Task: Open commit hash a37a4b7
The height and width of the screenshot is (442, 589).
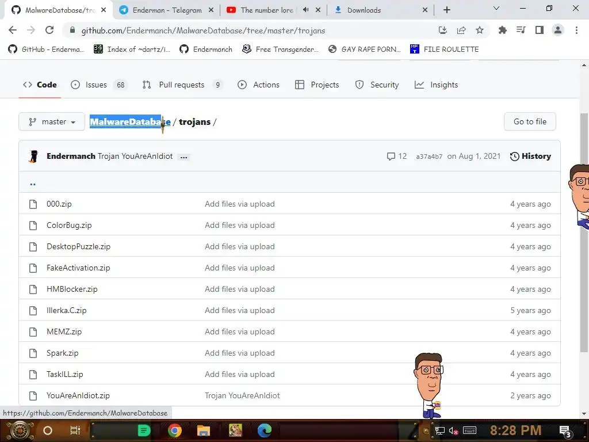Action: [429, 157]
